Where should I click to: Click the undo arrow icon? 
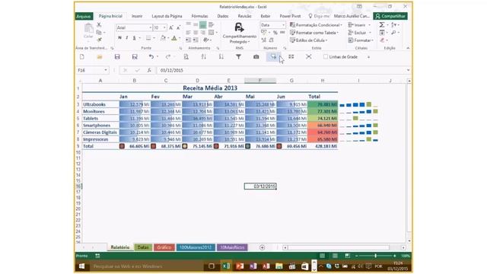point(151,57)
